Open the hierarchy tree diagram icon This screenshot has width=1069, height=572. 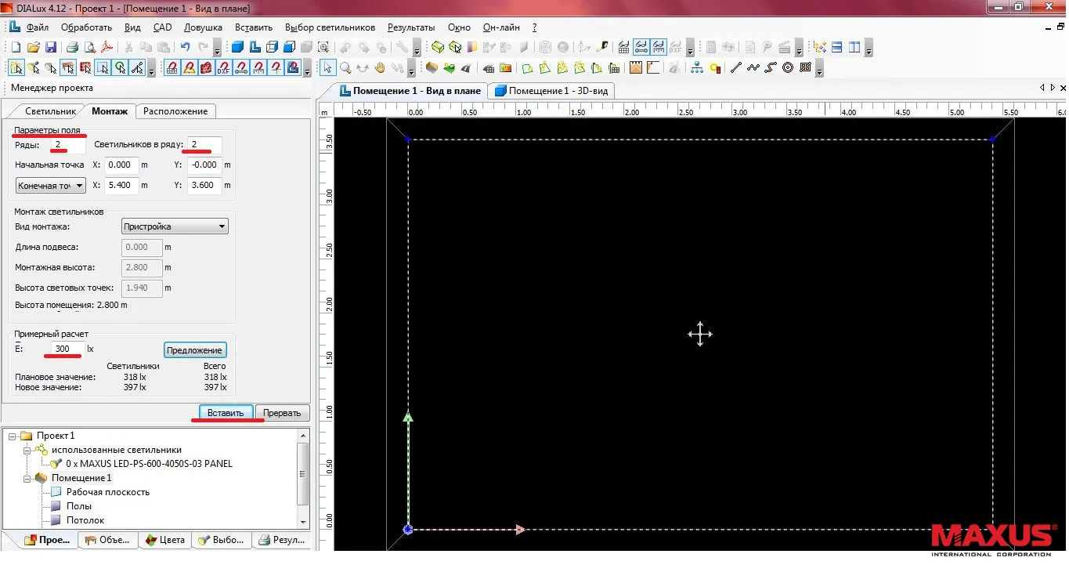[697, 67]
